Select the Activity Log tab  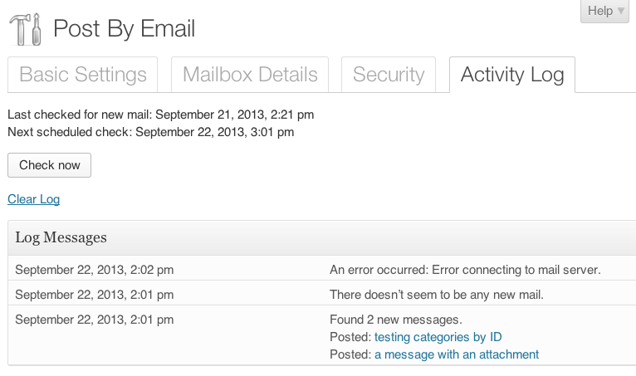[512, 75]
